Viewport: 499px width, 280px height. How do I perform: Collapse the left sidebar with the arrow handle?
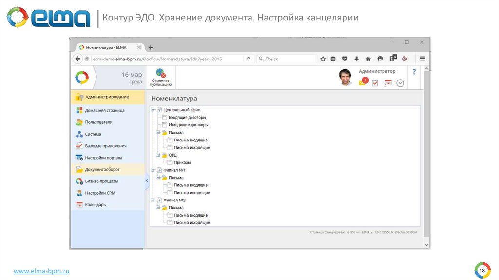[147, 181]
